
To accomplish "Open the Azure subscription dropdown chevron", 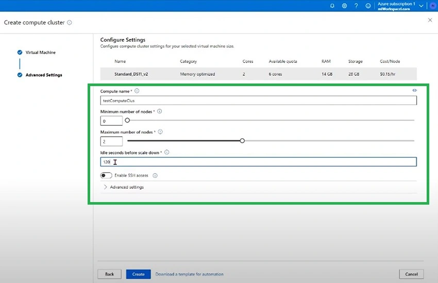I will 421,6.
